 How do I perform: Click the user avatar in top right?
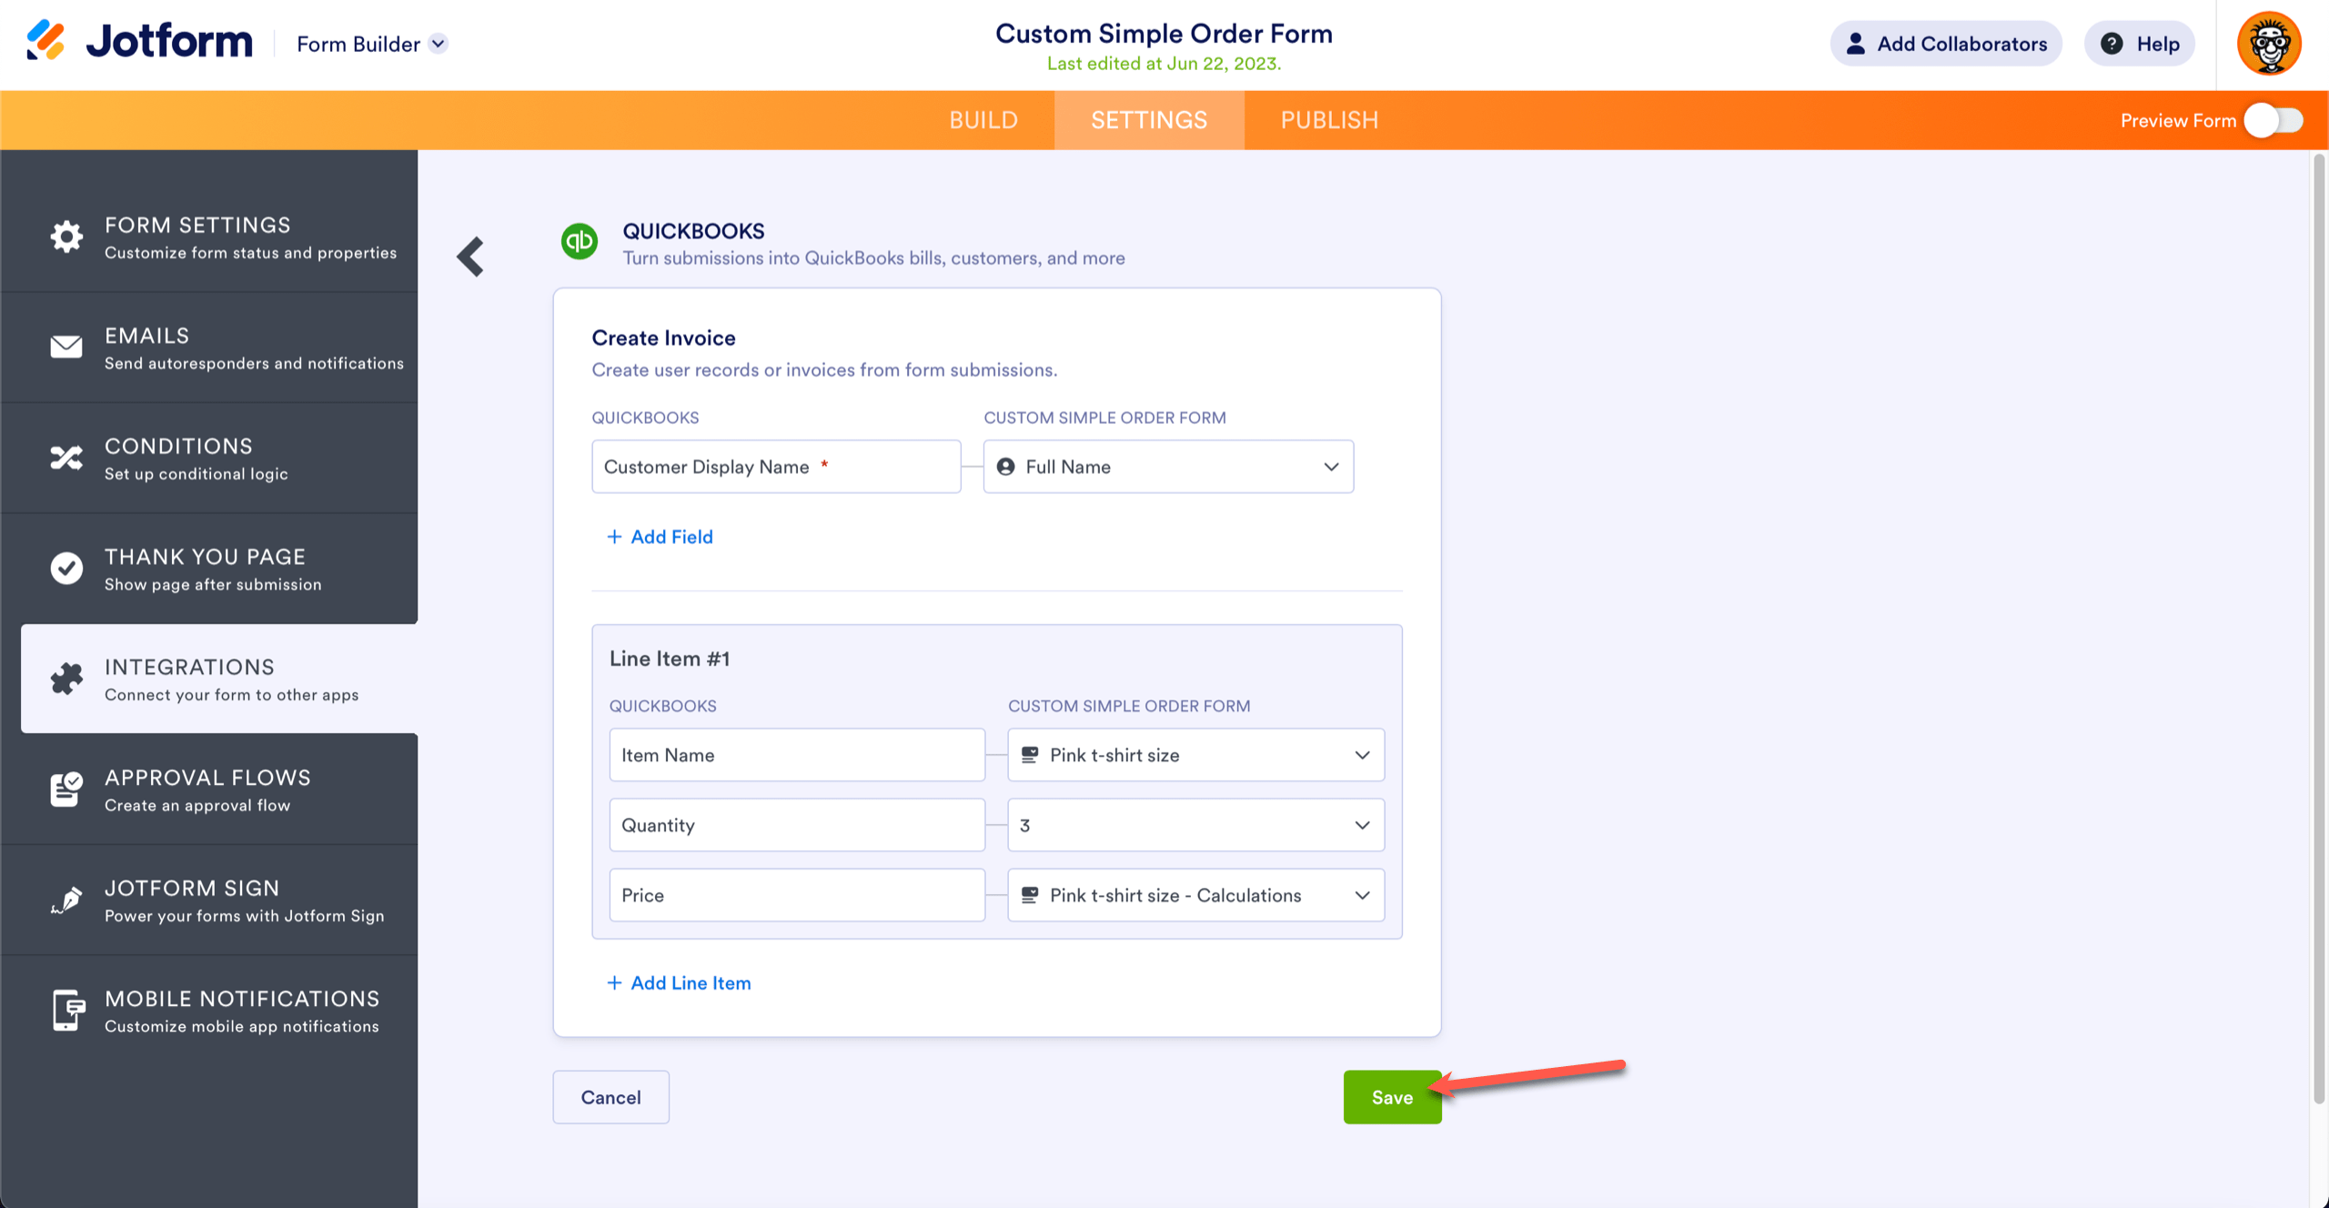[x=2269, y=44]
